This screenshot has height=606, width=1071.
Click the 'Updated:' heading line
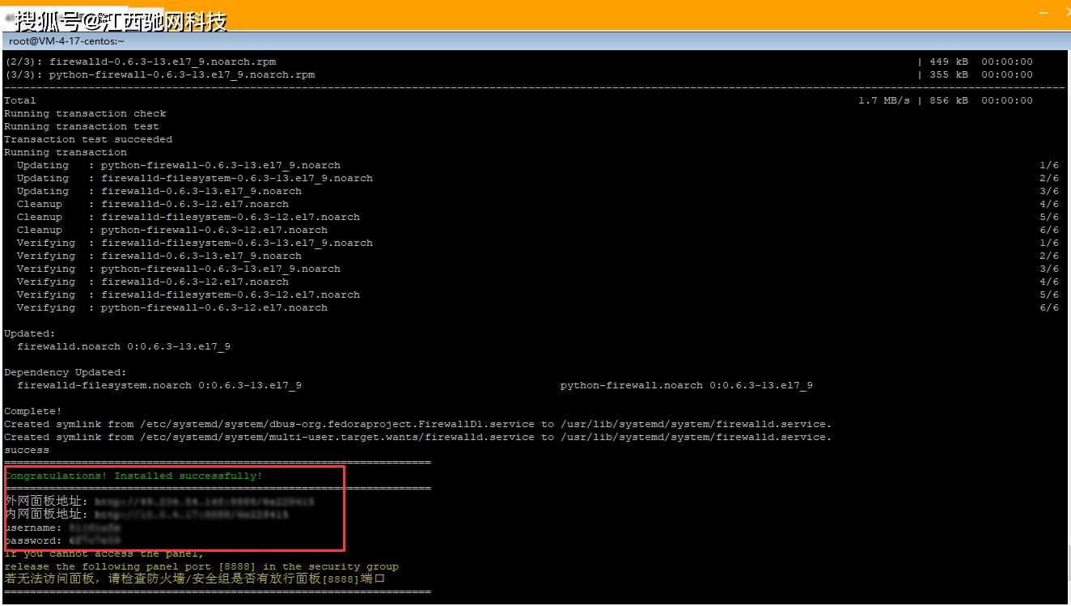(x=30, y=333)
